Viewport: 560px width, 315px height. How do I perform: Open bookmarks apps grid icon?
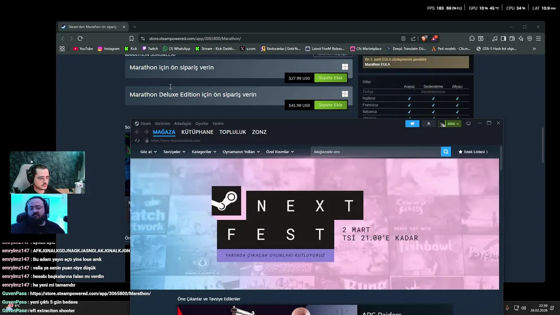[62, 49]
